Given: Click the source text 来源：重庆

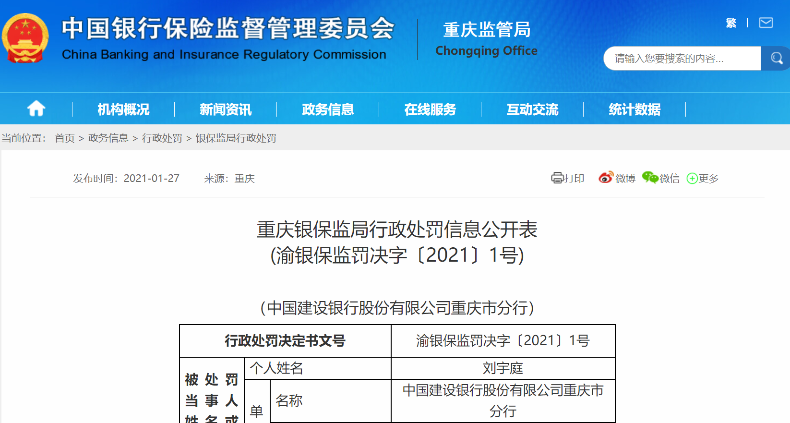Looking at the screenshot, I should click(229, 179).
